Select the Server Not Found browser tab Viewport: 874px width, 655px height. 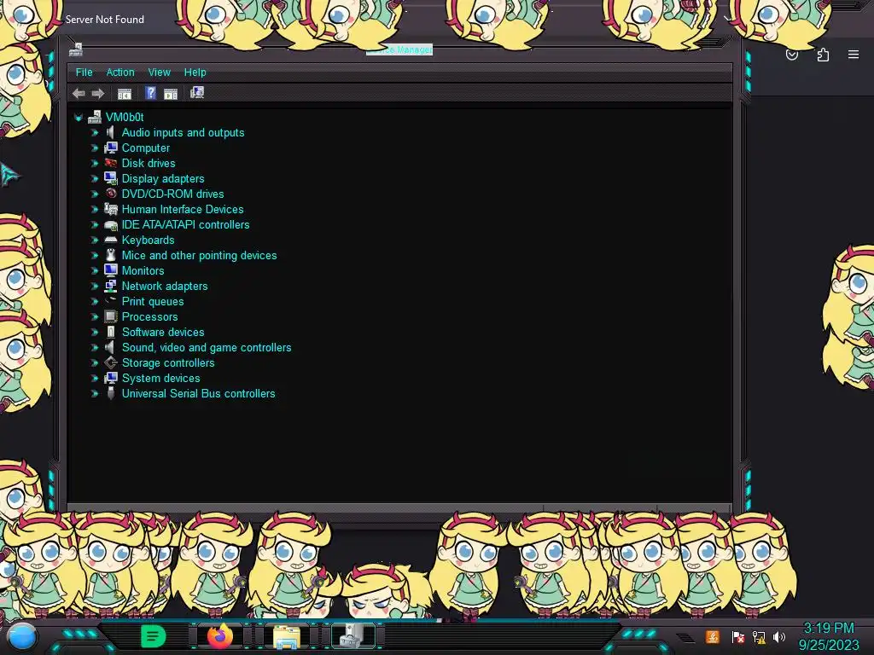(x=104, y=20)
